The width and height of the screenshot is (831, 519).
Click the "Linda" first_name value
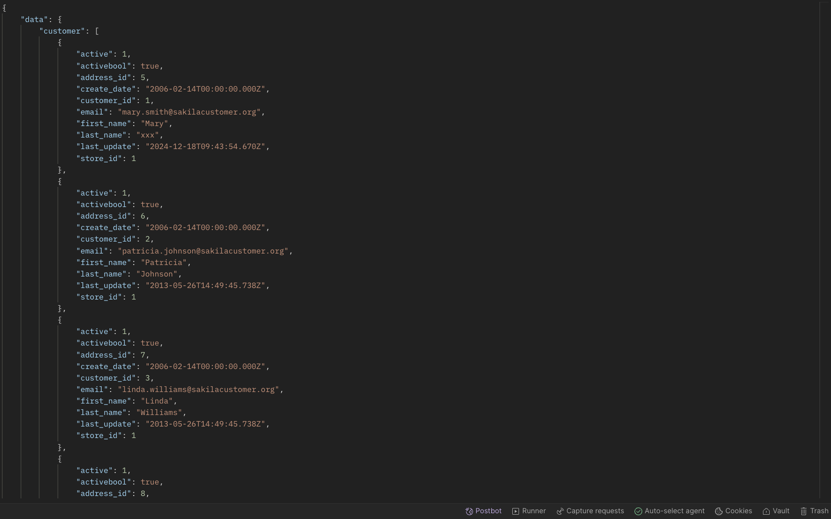157,401
